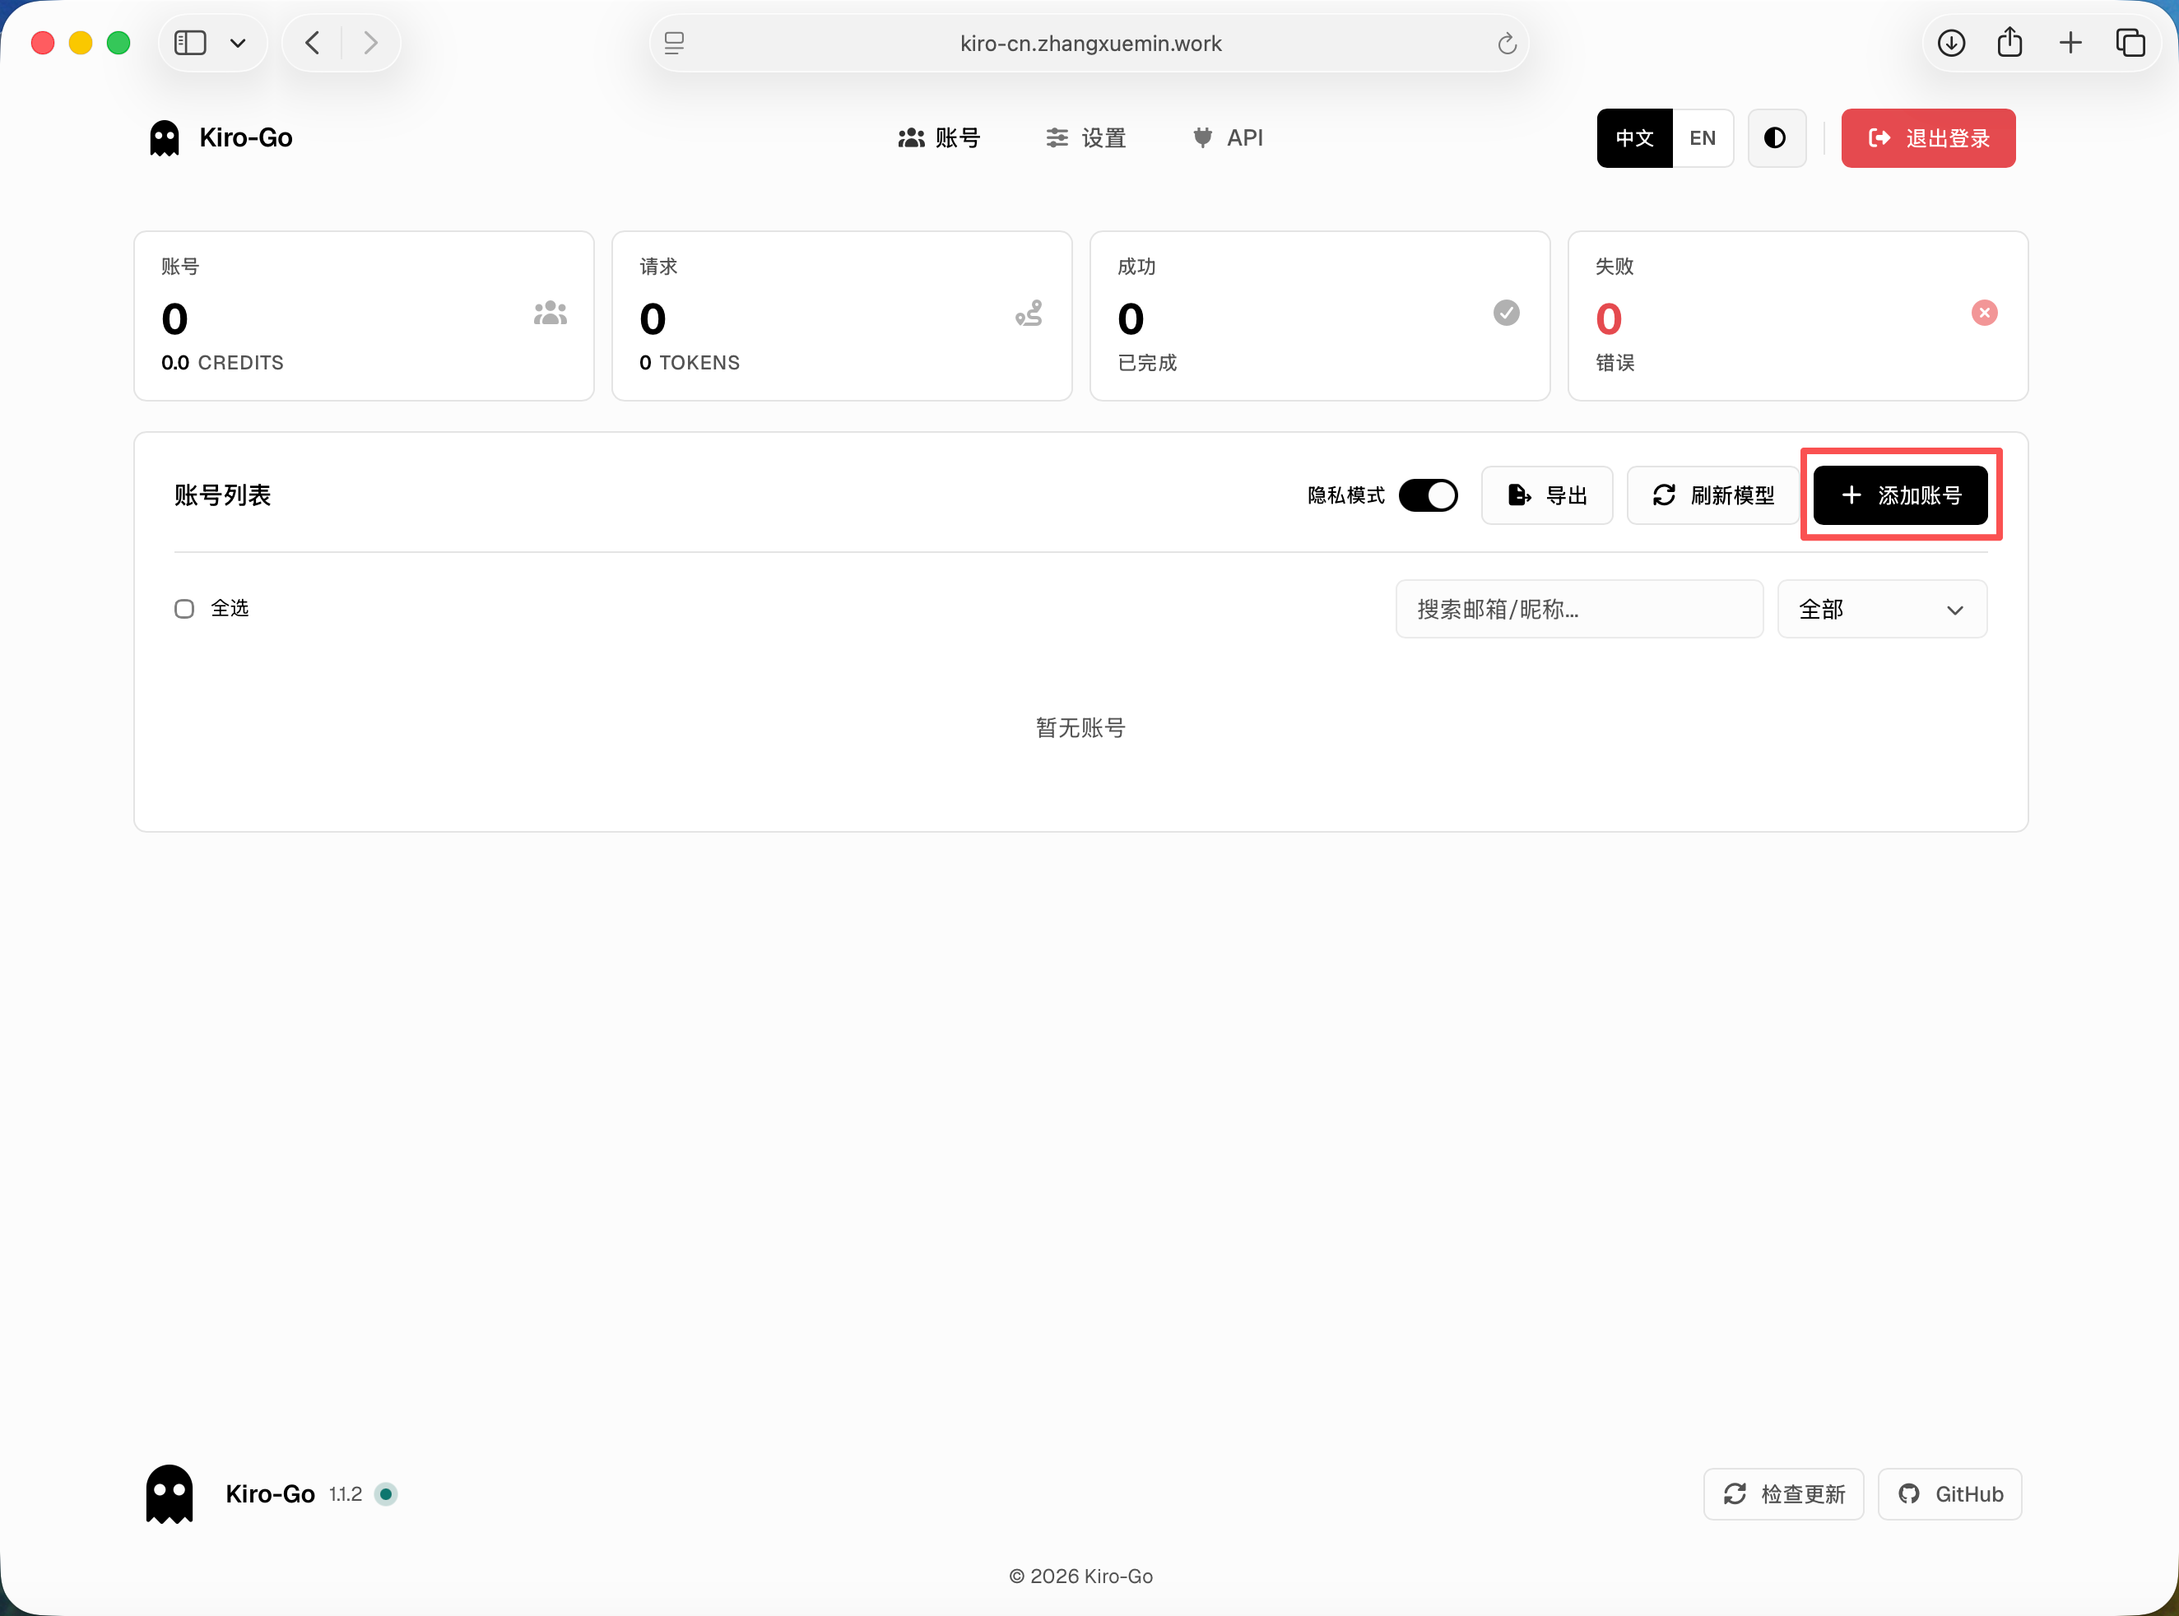Click the route icon in 请求 card

coord(1029,313)
